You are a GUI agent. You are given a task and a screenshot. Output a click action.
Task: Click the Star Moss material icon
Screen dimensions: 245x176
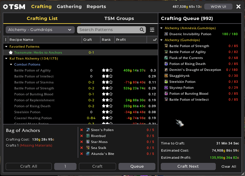(88, 142)
